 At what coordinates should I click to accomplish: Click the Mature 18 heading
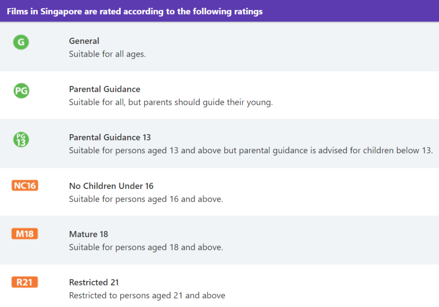tap(88, 234)
